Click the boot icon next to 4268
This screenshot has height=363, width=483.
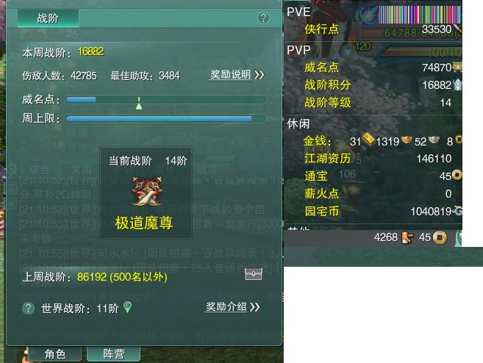click(x=407, y=237)
